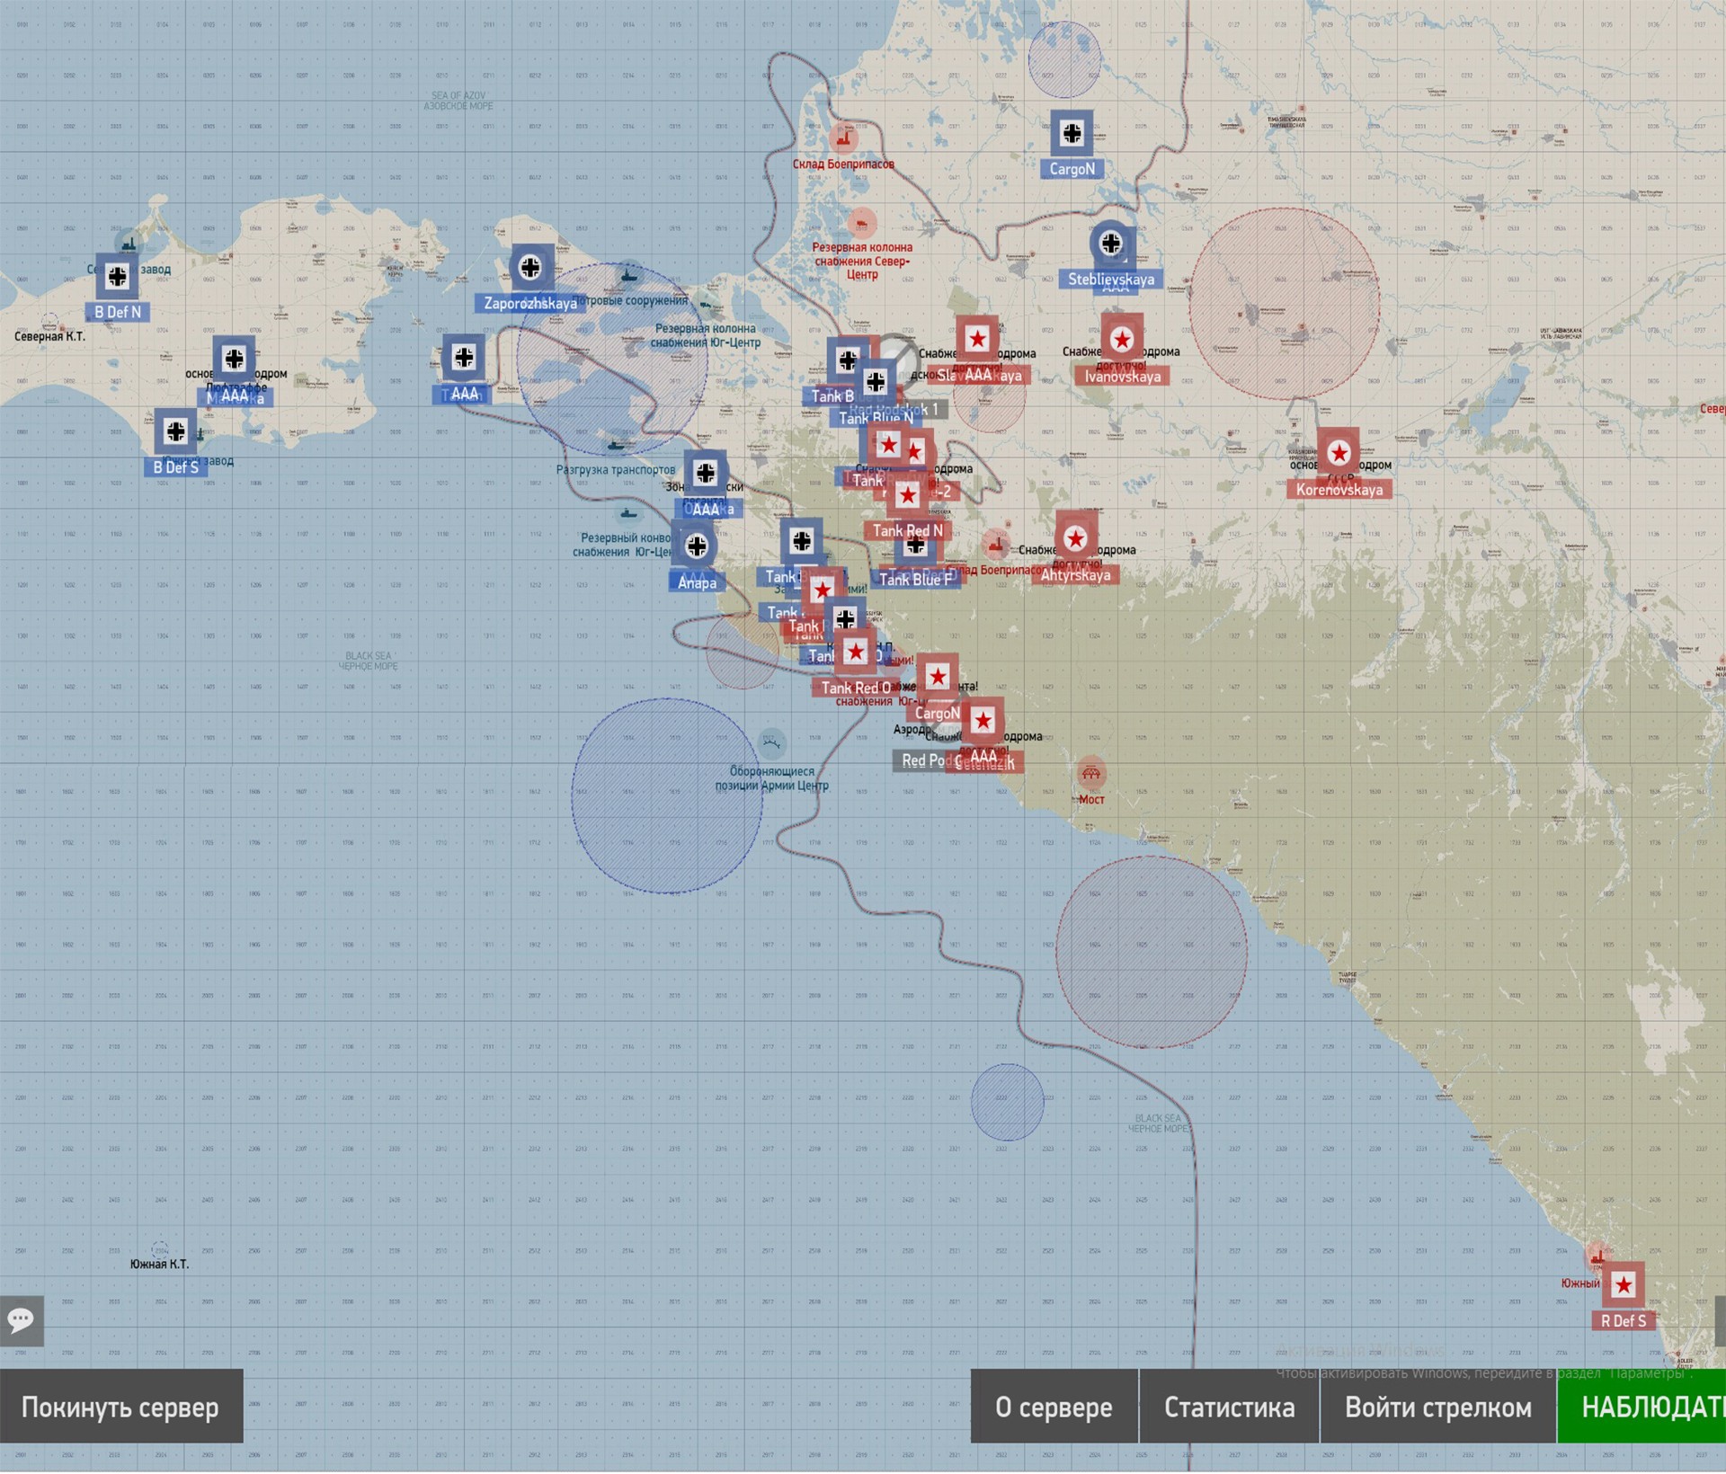The width and height of the screenshot is (1726, 1474).
Task: Click the green НАБЛЮДАТЬ button
Action: [x=1641, y=1407]
